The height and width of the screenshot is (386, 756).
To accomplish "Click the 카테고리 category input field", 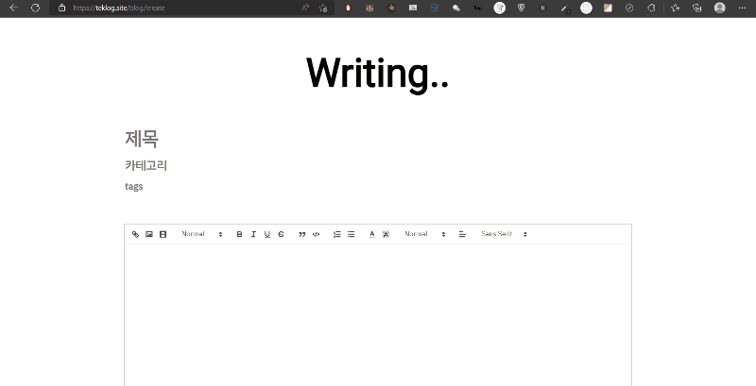I will 378,165.
